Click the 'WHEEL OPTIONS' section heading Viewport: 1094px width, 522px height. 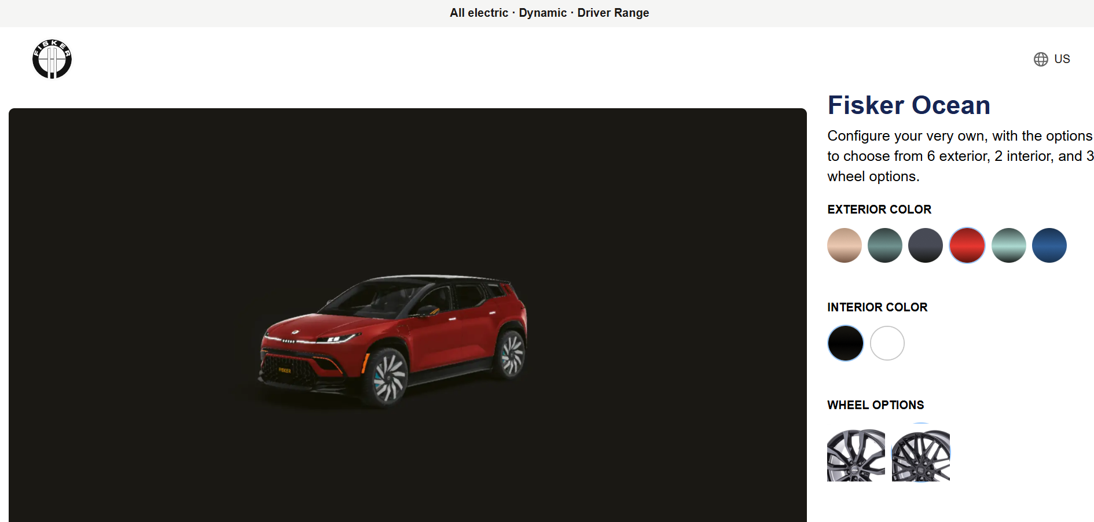pyautogui.click(x=876, y=405)
